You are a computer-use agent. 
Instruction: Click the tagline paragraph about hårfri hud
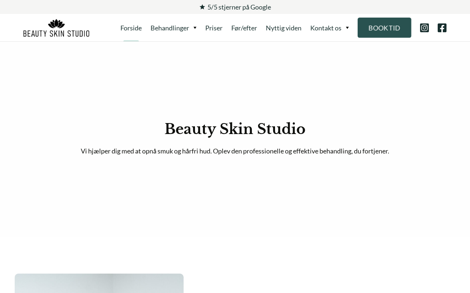click(x=235, y=151)
